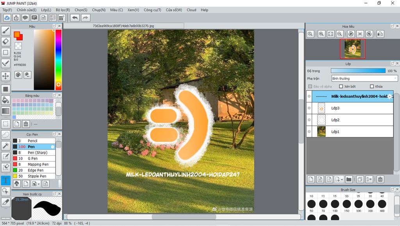This screenshot has height=226, width=400.
Task: Open the color palette wheel icon
Action: (18, 75)
